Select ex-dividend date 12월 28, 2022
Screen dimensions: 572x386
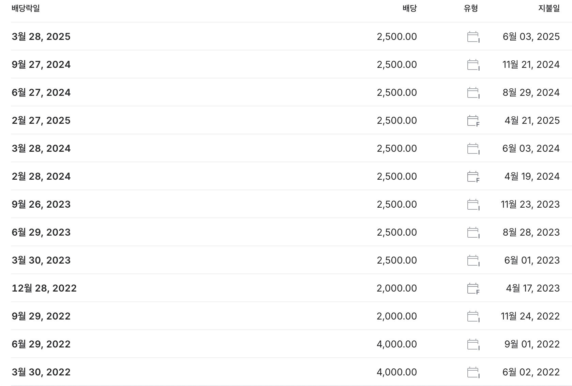click(x=44, y=288)
